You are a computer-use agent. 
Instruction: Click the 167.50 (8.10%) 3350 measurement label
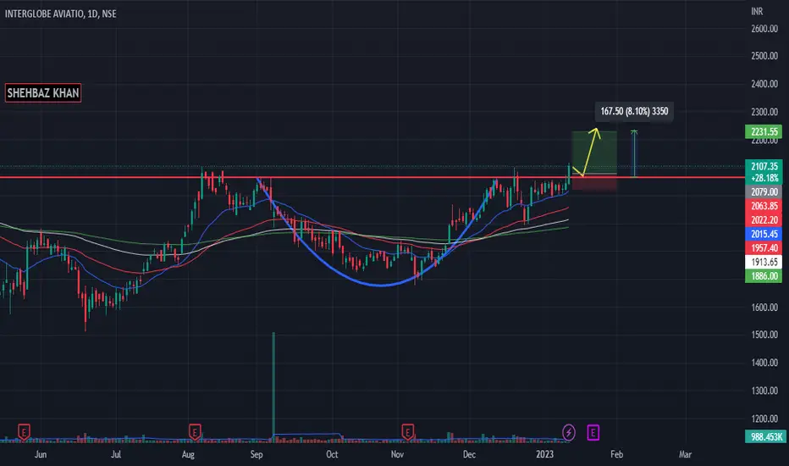[x=634, y=111]
